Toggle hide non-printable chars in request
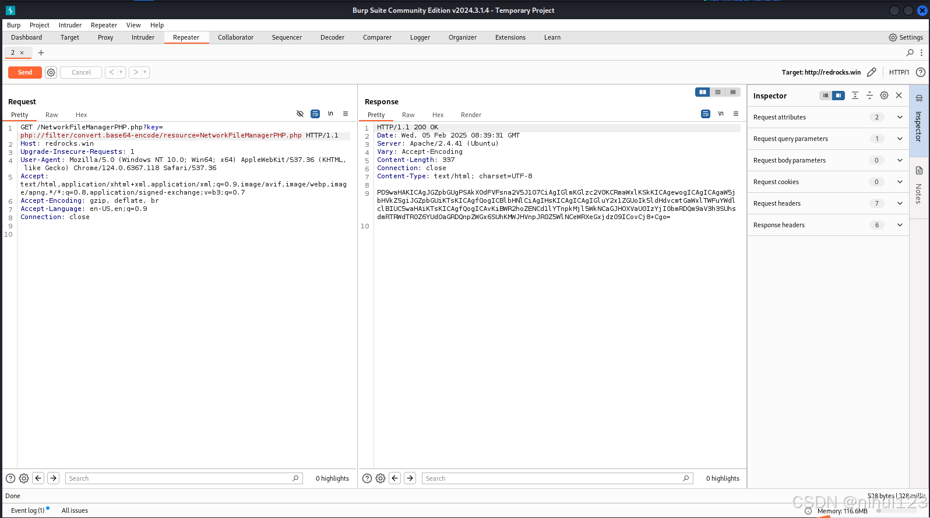This screenshot has height=518, width=930. 300,114
